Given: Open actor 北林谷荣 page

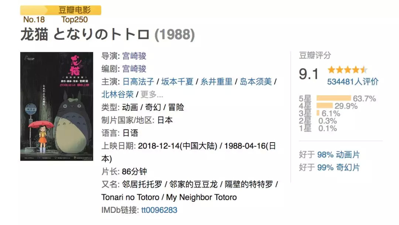Looking at the screenshot, I should click(x=117, y=94).
